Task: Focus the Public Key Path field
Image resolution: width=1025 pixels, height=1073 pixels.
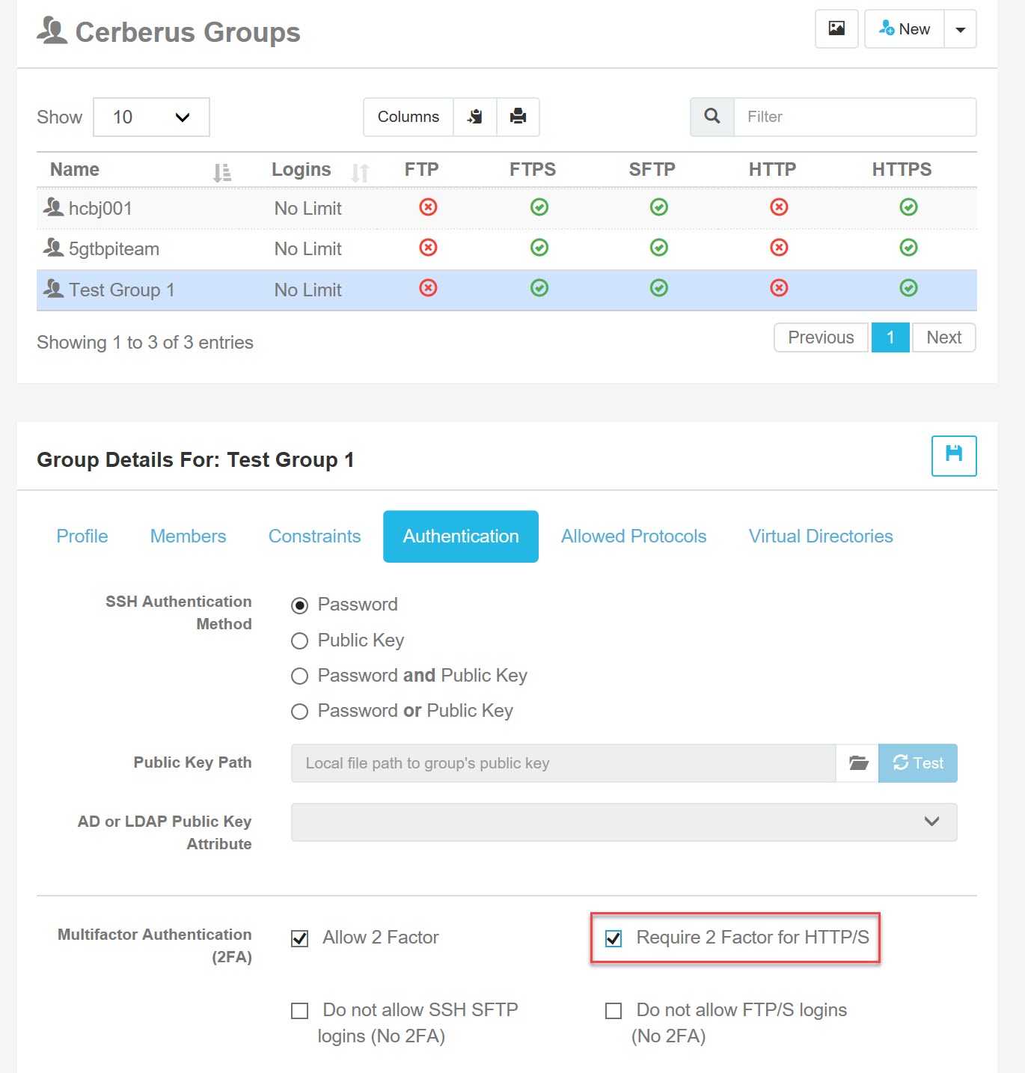Action: tap(563, 763)
